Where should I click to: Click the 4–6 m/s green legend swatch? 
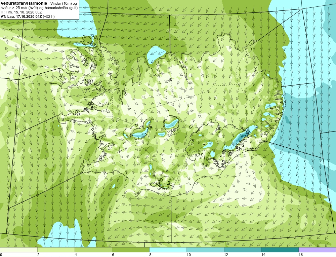click(x=93, y=250)
